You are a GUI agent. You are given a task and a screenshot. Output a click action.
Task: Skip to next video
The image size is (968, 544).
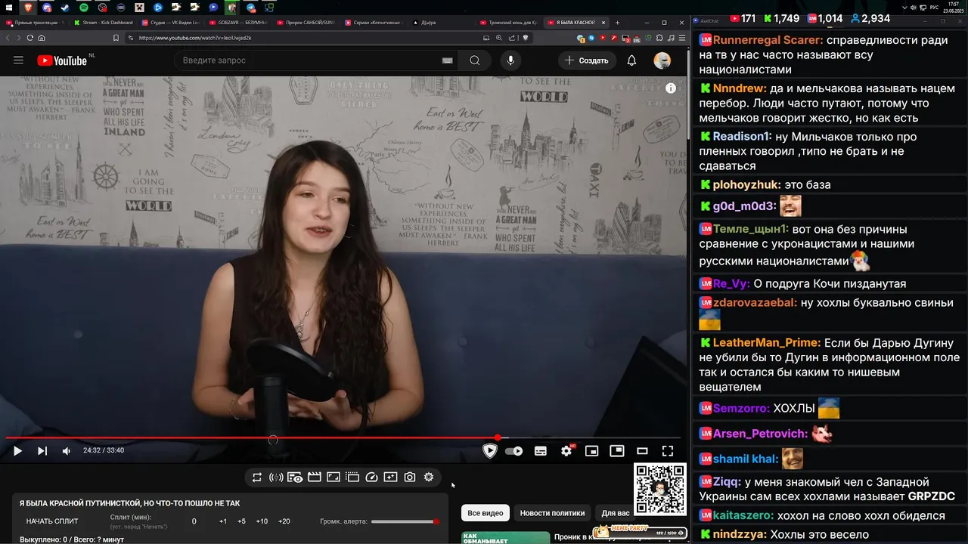click(42, 451)
